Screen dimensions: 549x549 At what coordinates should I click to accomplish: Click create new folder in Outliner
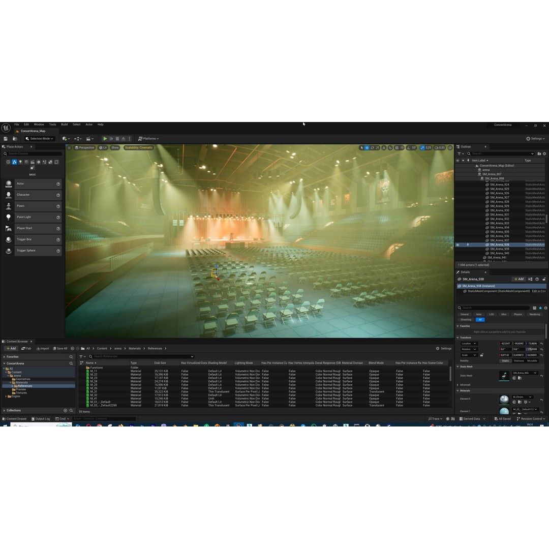coord(539,154)
